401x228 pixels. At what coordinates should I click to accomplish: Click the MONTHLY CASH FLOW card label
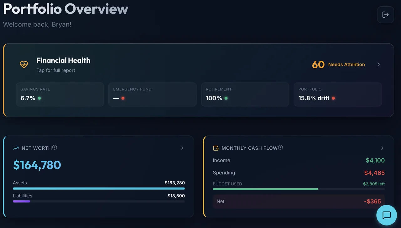point(250,148)
